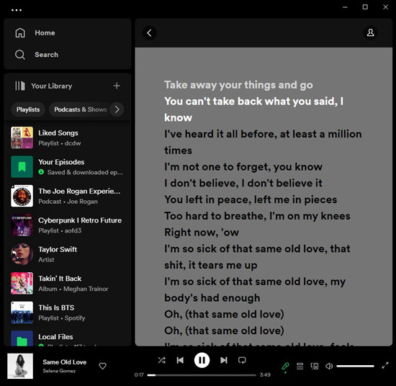Viewport: 396px width, 386px height.
Task: Jump to lyric 'You left in peace, left me in pieces'
Action: pyautogui.click(x=251, y=199)
